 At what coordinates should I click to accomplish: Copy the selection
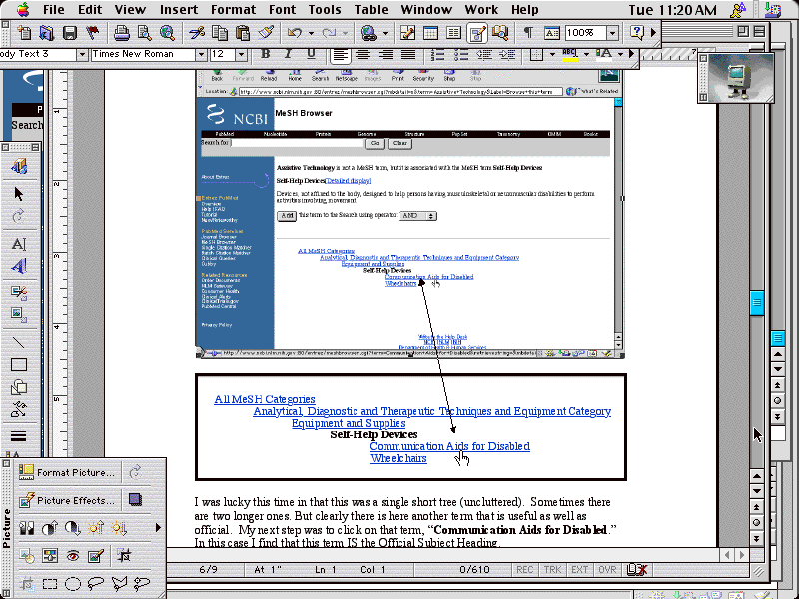(219, 33)
